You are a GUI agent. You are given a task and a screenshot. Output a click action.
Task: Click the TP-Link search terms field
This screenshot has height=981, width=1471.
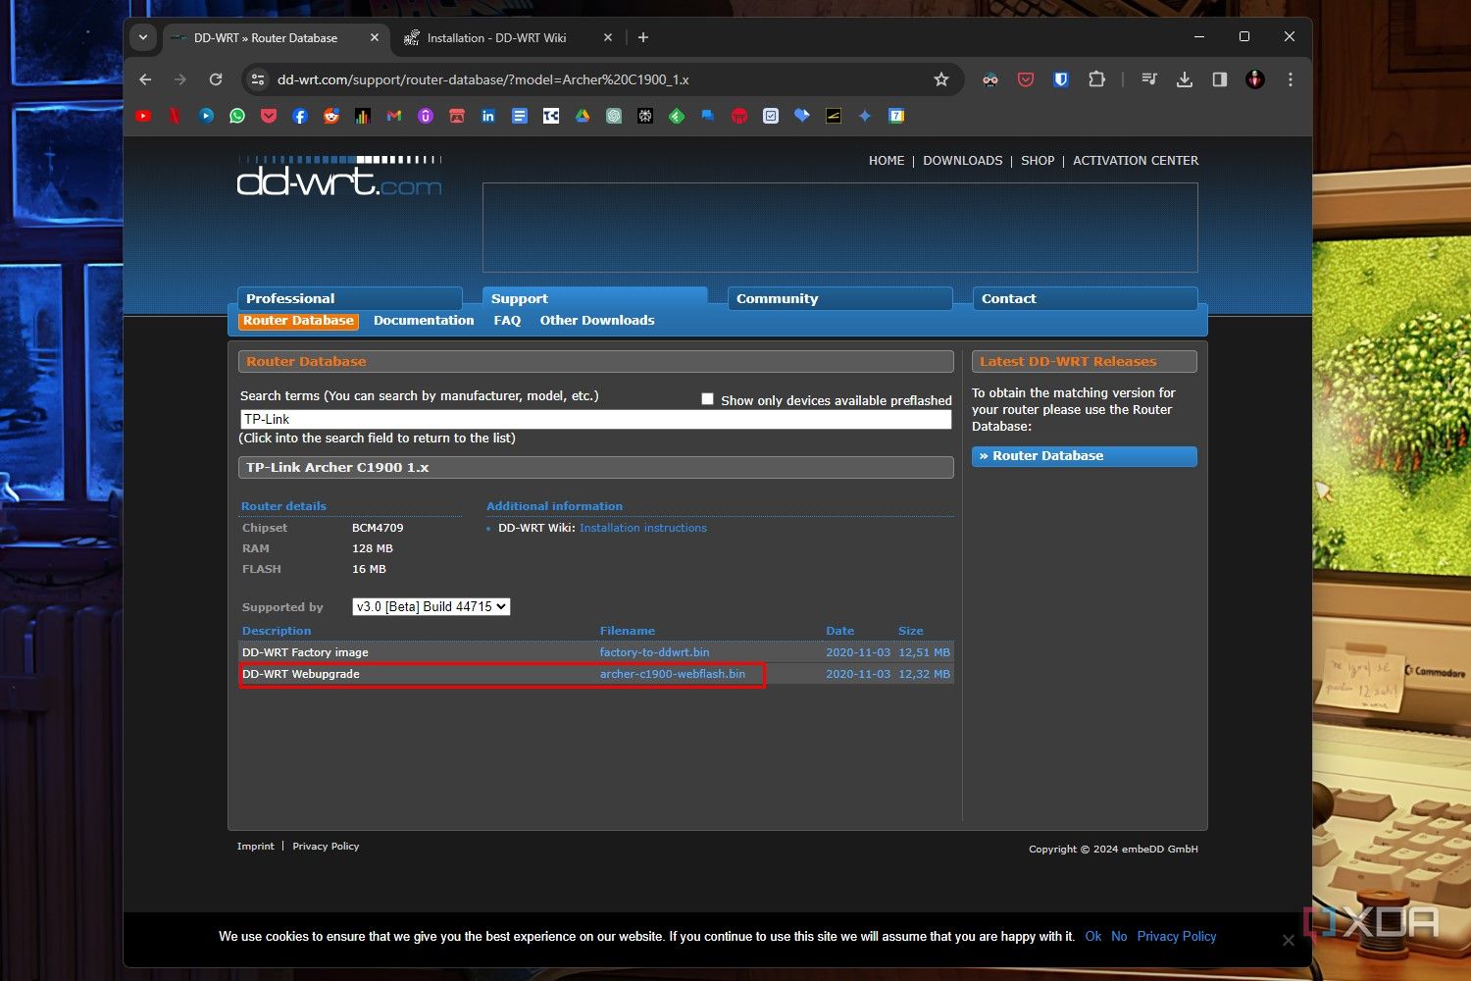tap(595, 419)
